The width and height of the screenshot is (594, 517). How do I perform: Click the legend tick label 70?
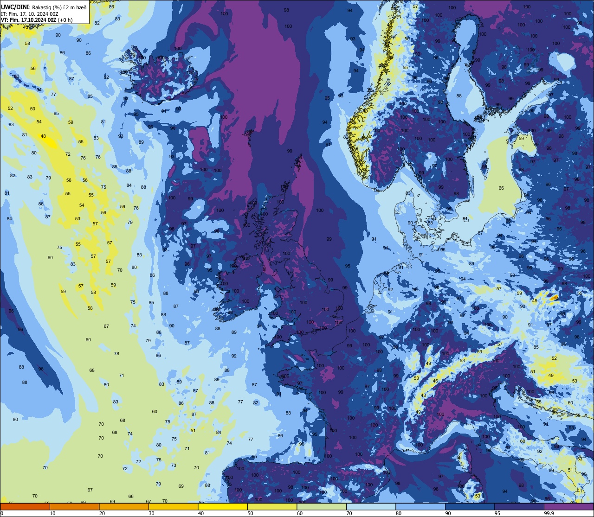[x=349, y=513]
